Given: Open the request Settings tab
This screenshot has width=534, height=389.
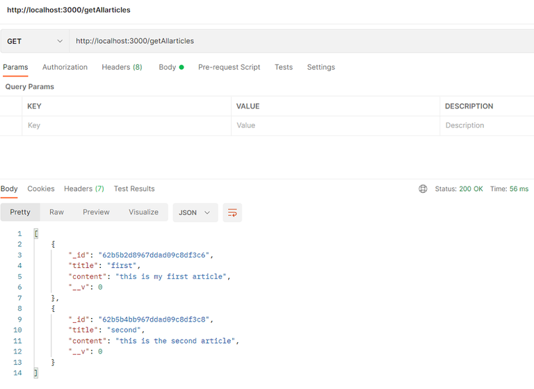Looking at the screenshot, I should point(321,68).
